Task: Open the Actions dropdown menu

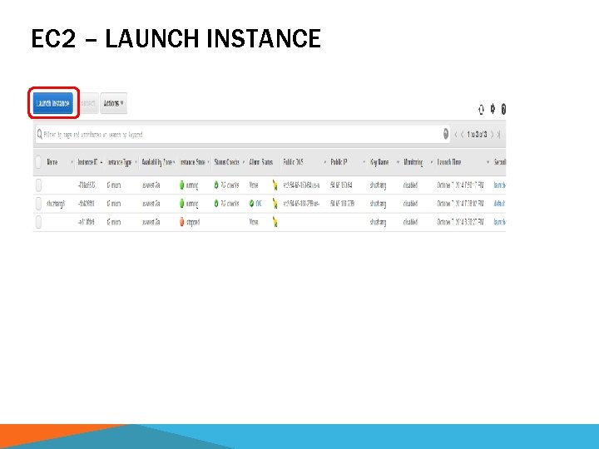Action: [x=113, y=103]
